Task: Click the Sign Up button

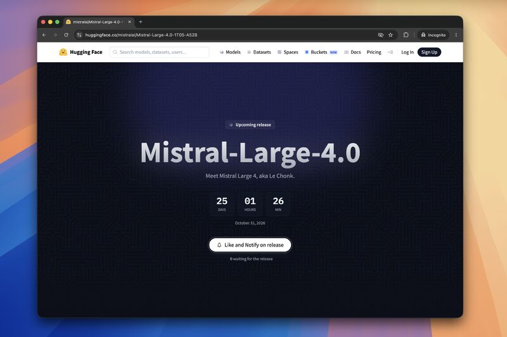Action: point(429,52)
